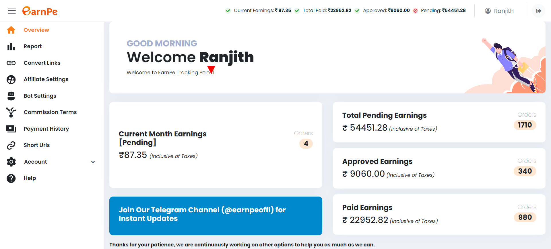551x249 pixels.
Task: Click the Paid Earnings heading
Action: (367, 207)
